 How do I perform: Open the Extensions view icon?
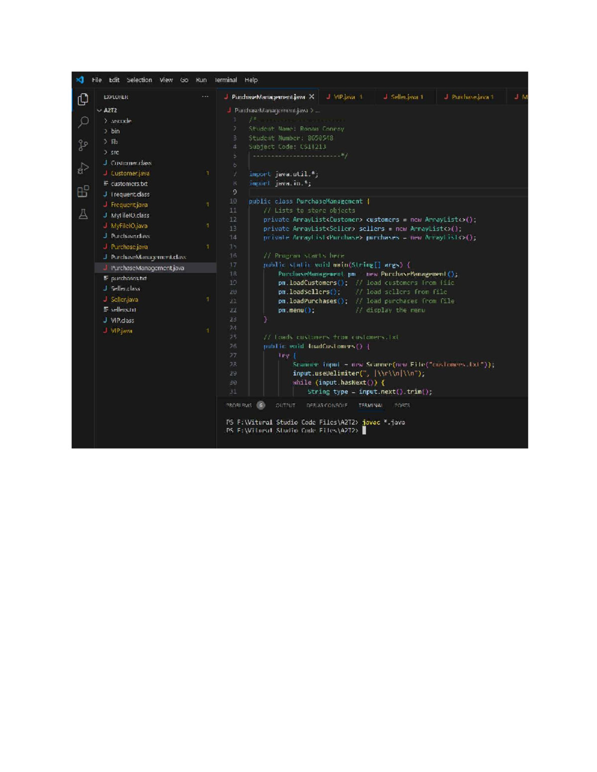pyautogui.click(x=83, y=191)
